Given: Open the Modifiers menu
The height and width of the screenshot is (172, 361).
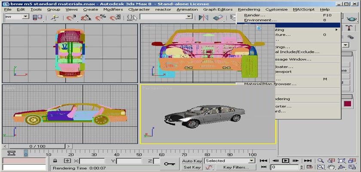Looking at the screenshot, I should (x=113, y=9).
